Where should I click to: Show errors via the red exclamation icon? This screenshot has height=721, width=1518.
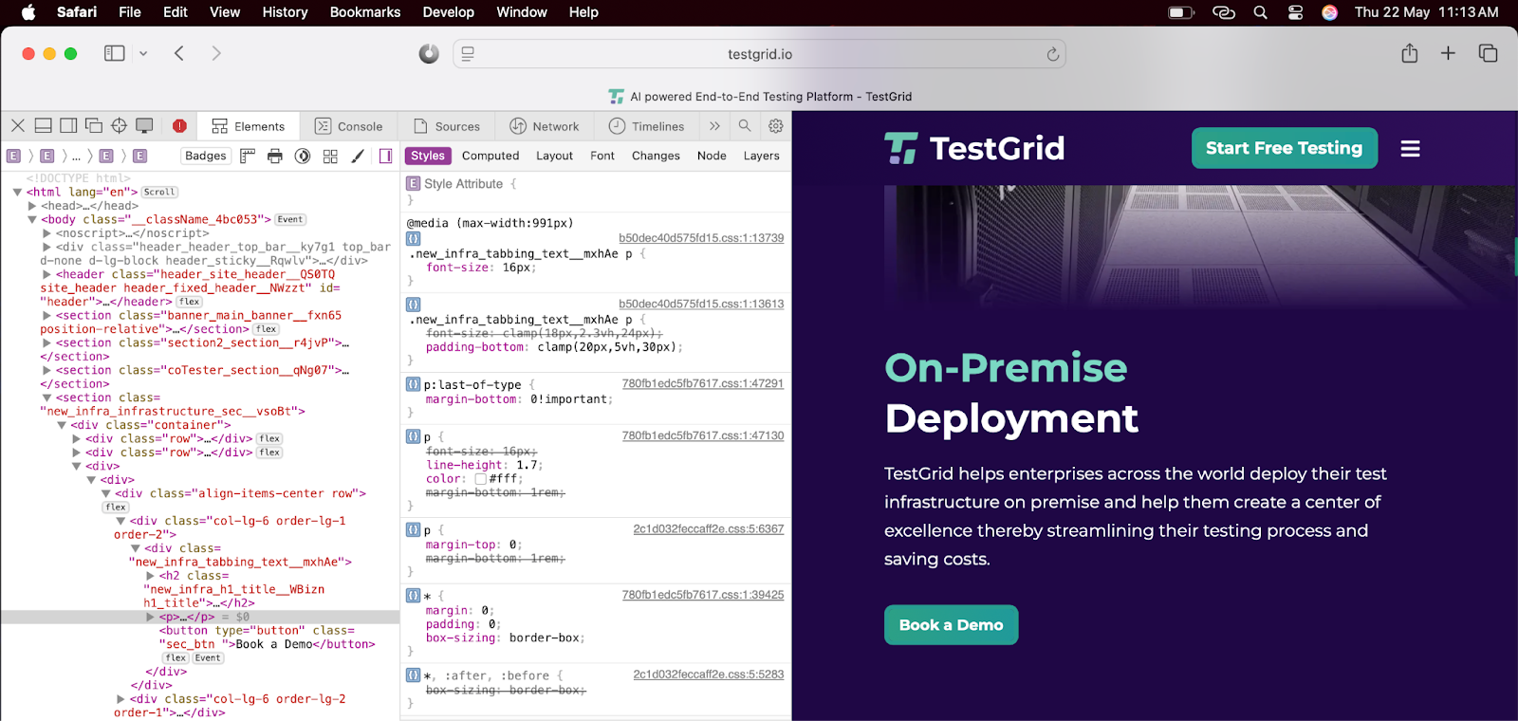179,125
